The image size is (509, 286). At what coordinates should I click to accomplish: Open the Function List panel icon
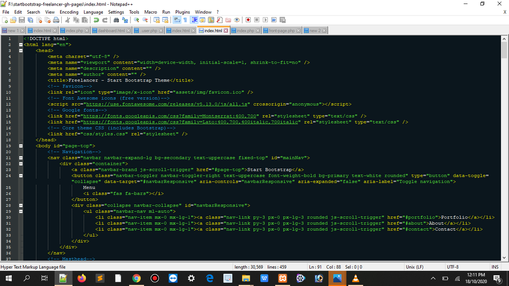point(220,20)
